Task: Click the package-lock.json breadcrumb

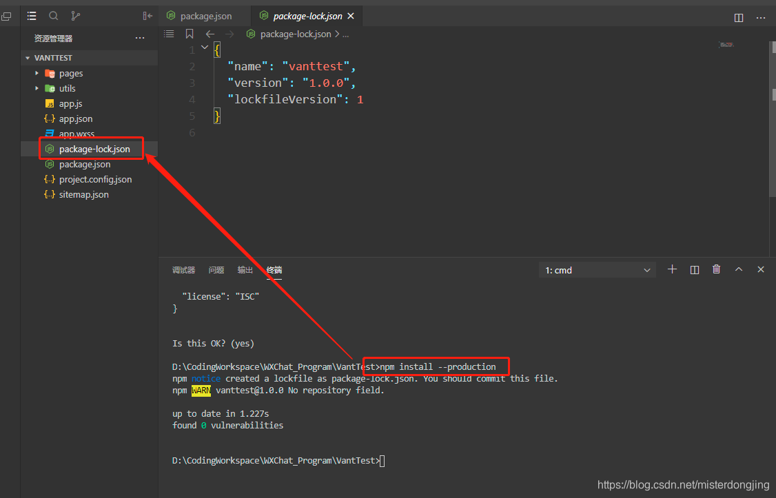Action: [296, 34]
